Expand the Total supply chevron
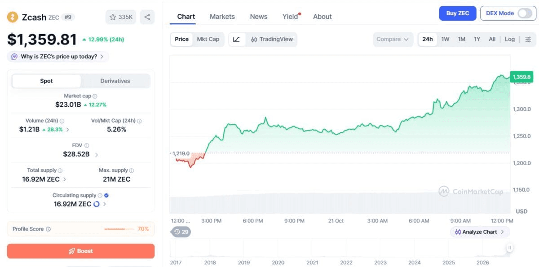 click(65, 179)
